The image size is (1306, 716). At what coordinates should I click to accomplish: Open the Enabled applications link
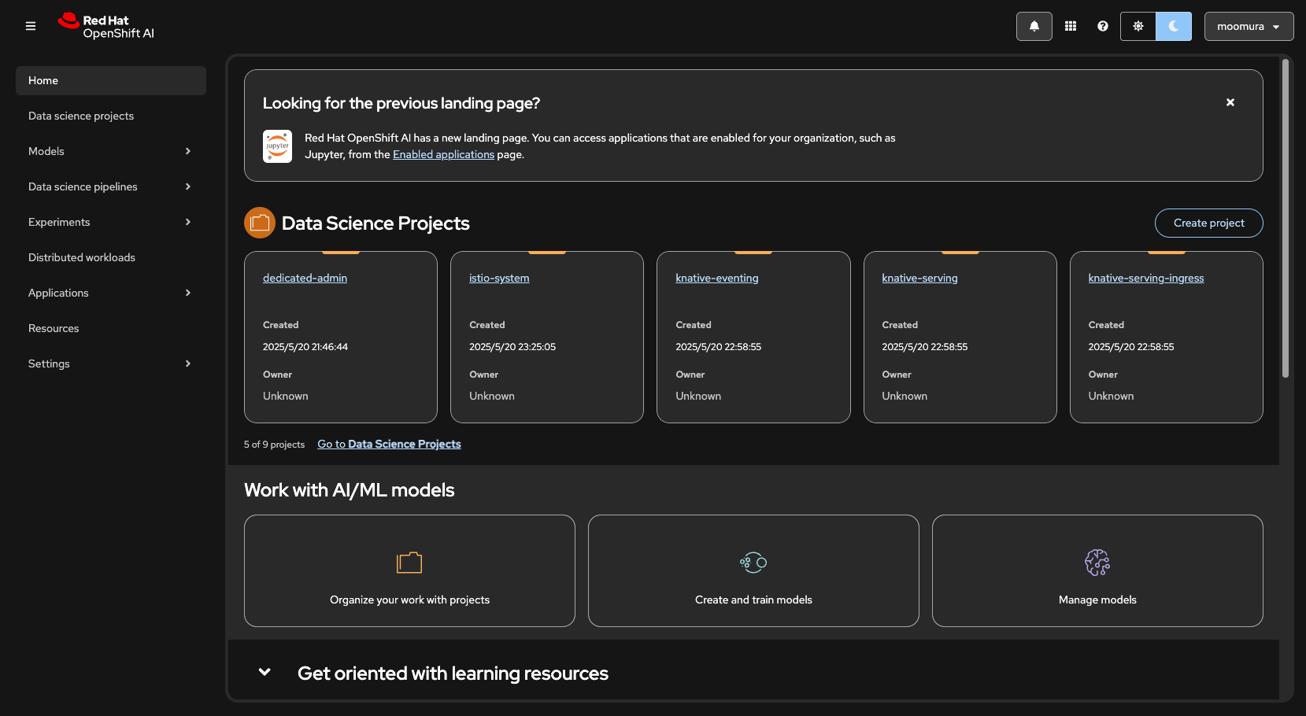tap(443, 155)
